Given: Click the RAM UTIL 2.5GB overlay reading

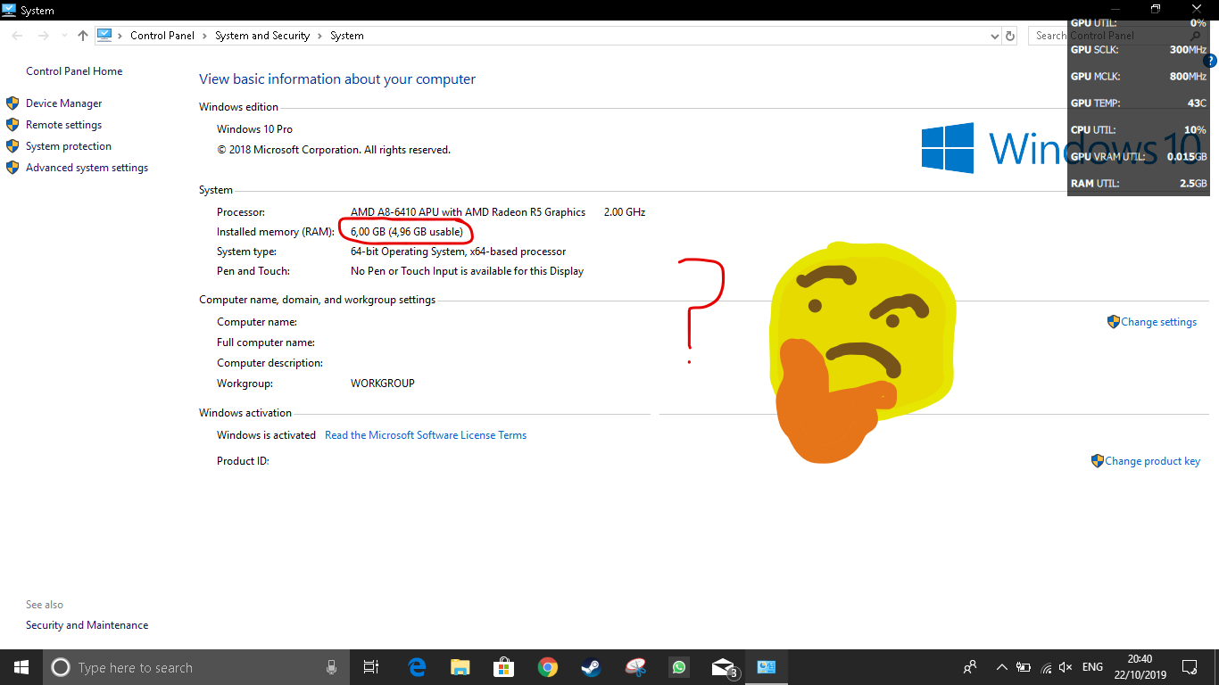Looking at the screenshot, I should point(1139,184).
